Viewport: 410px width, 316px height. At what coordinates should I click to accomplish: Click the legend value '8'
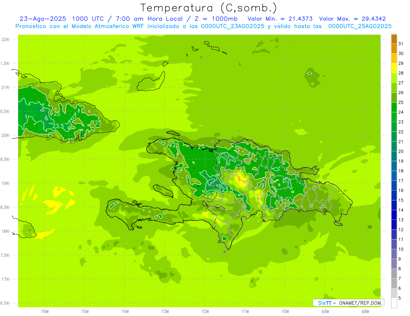400,269
